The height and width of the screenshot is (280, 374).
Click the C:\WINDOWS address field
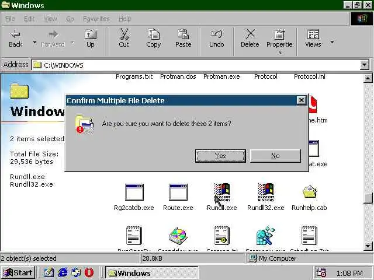coord(196,65)
